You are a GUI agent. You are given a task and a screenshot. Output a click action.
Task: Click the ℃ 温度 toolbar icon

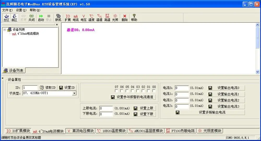91,18
